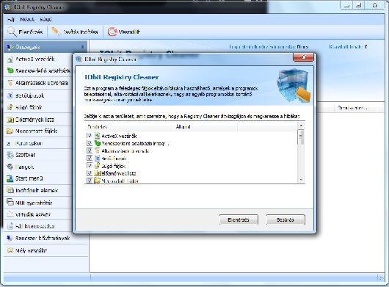This screenshot has height=287, width=389.
Task: Select Mély vizsgálat icon in sidebar
Action: tap(10, 250)
